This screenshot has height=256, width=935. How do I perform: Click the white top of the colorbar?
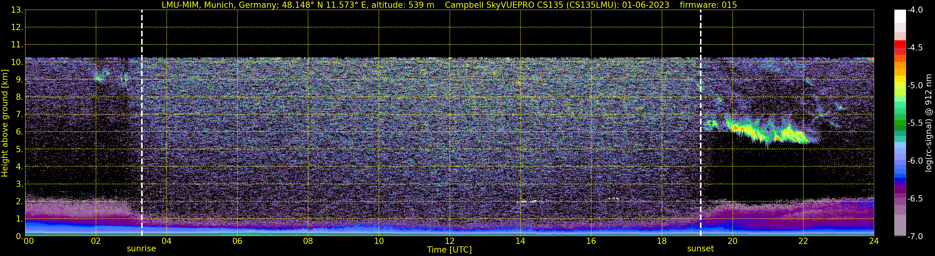(900, 16)
